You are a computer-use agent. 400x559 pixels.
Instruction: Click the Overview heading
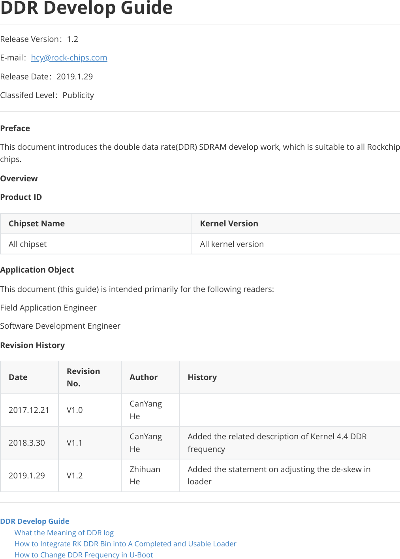(19, 179)
